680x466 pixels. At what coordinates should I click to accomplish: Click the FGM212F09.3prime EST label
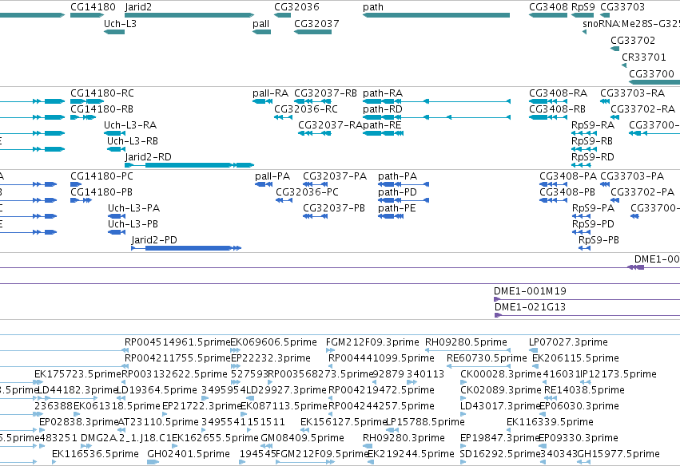(x=372, y=342)
